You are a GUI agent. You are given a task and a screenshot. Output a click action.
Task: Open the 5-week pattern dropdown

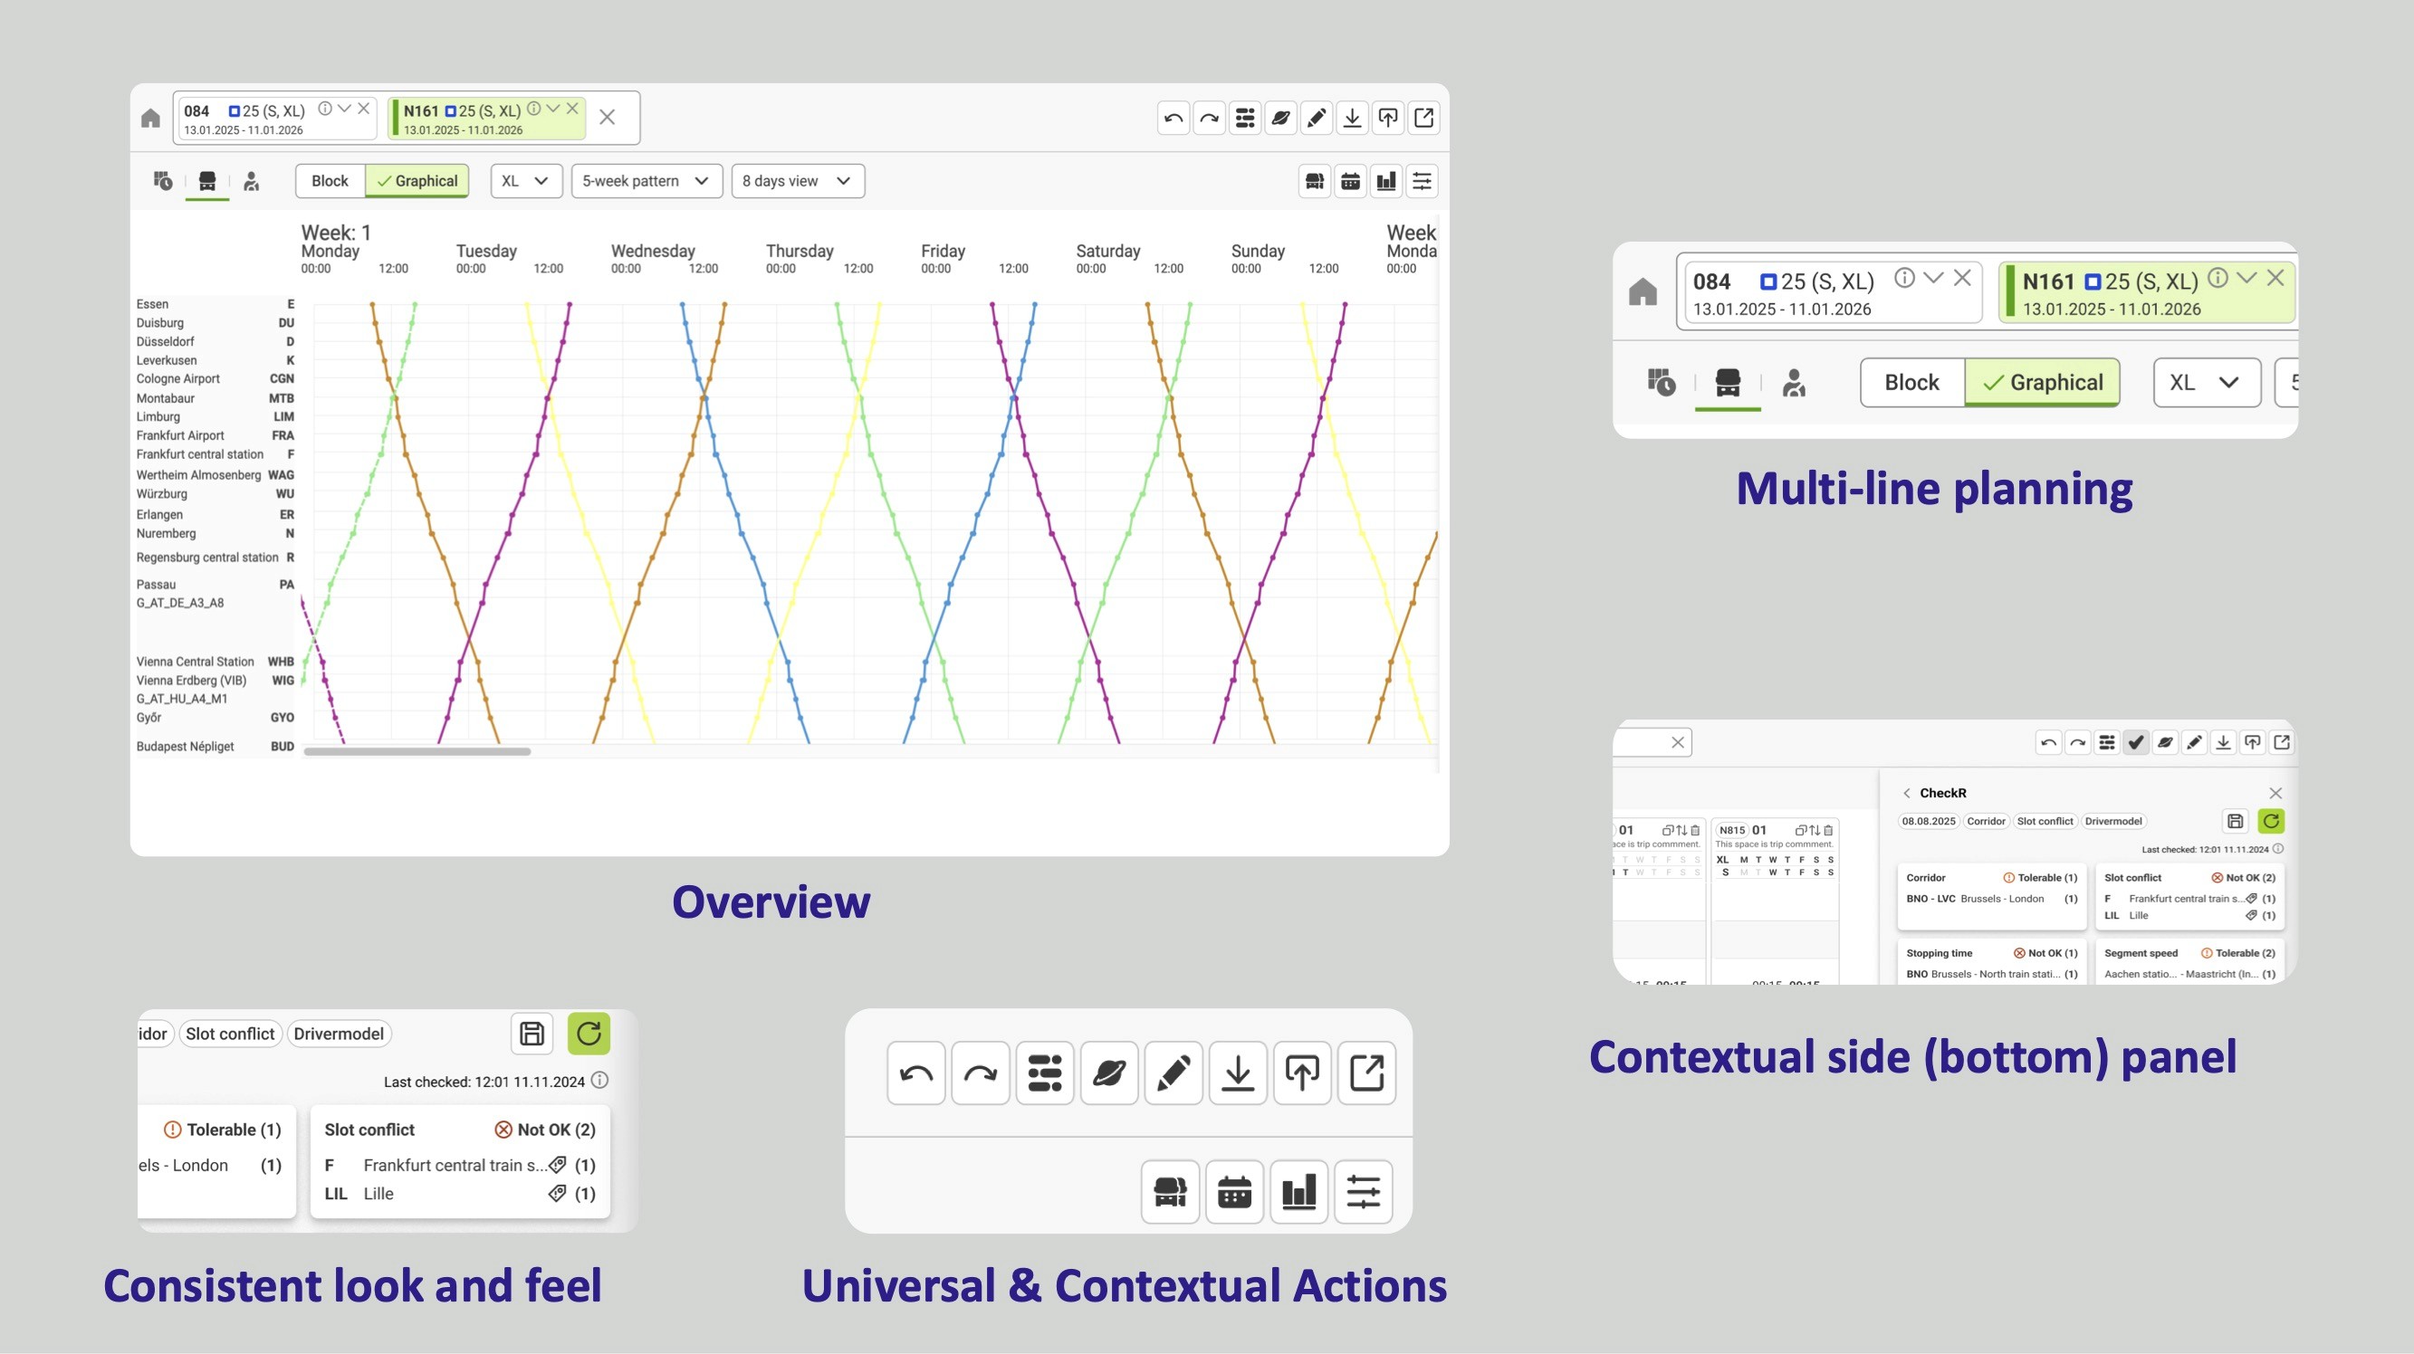(647, 181)
